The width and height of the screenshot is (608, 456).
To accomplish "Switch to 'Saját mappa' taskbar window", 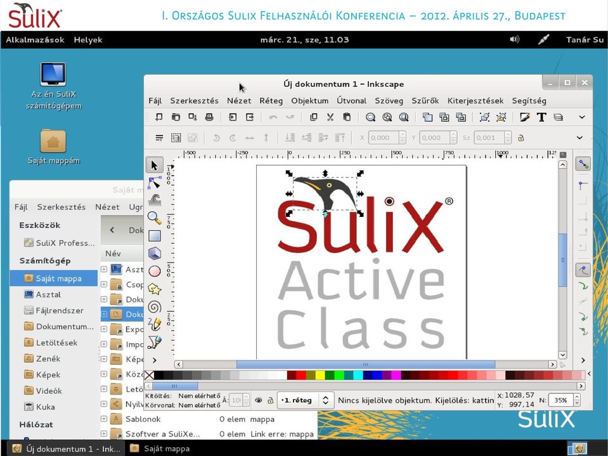I will [160, 448].
